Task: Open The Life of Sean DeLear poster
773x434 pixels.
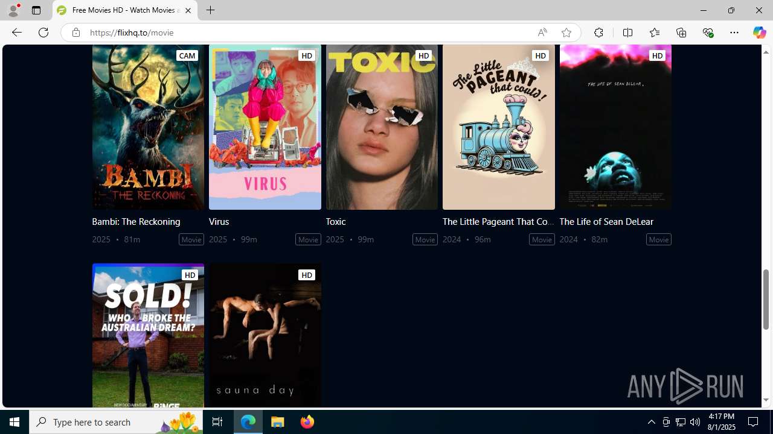Action: click(x=615, y=127)
